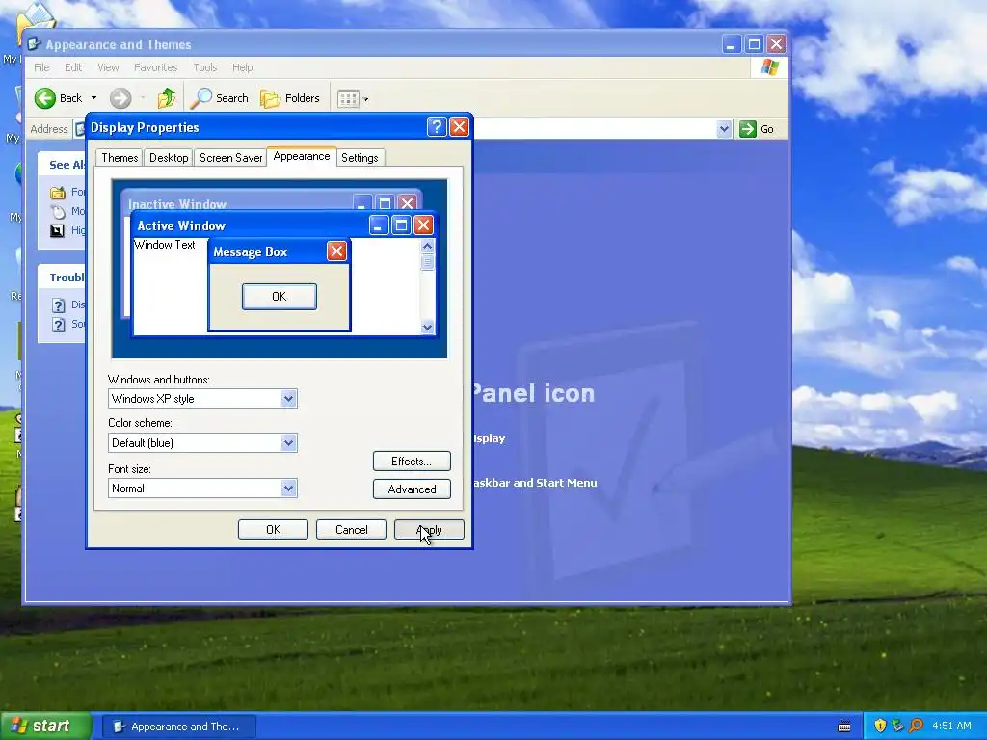Click the Effects... button

[x=412, y=462]
